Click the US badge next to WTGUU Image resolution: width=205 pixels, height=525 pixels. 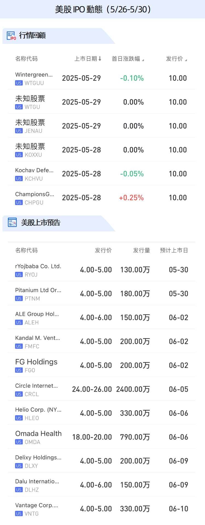click(x=19, y=83)
